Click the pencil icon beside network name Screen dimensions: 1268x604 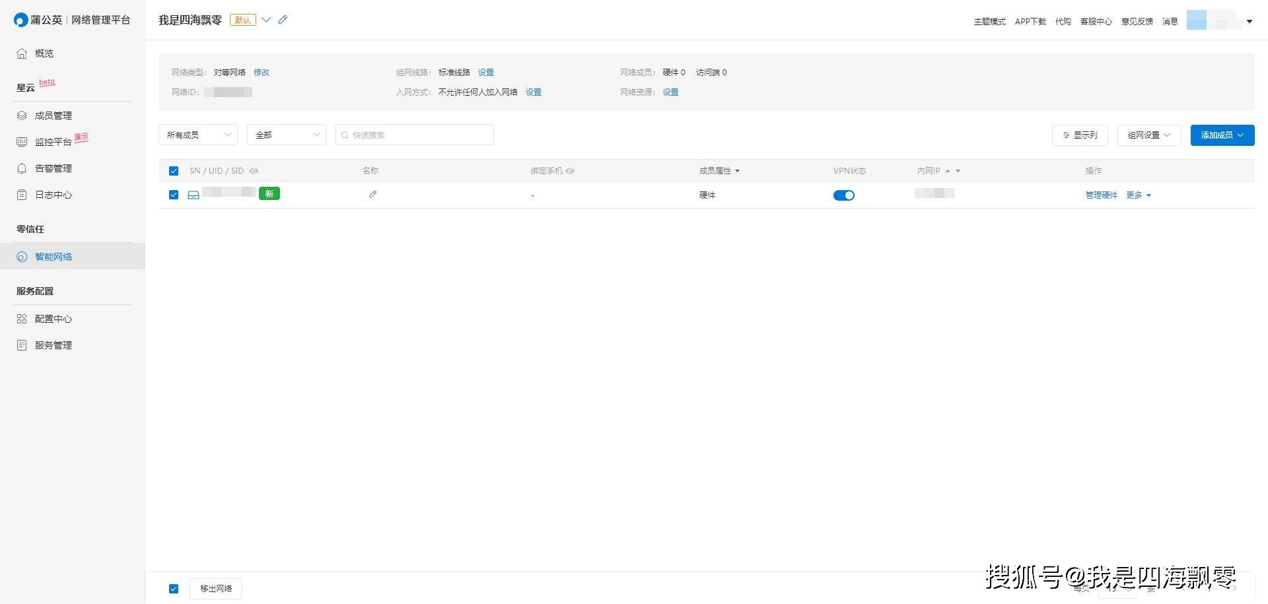tap(283, 20)
